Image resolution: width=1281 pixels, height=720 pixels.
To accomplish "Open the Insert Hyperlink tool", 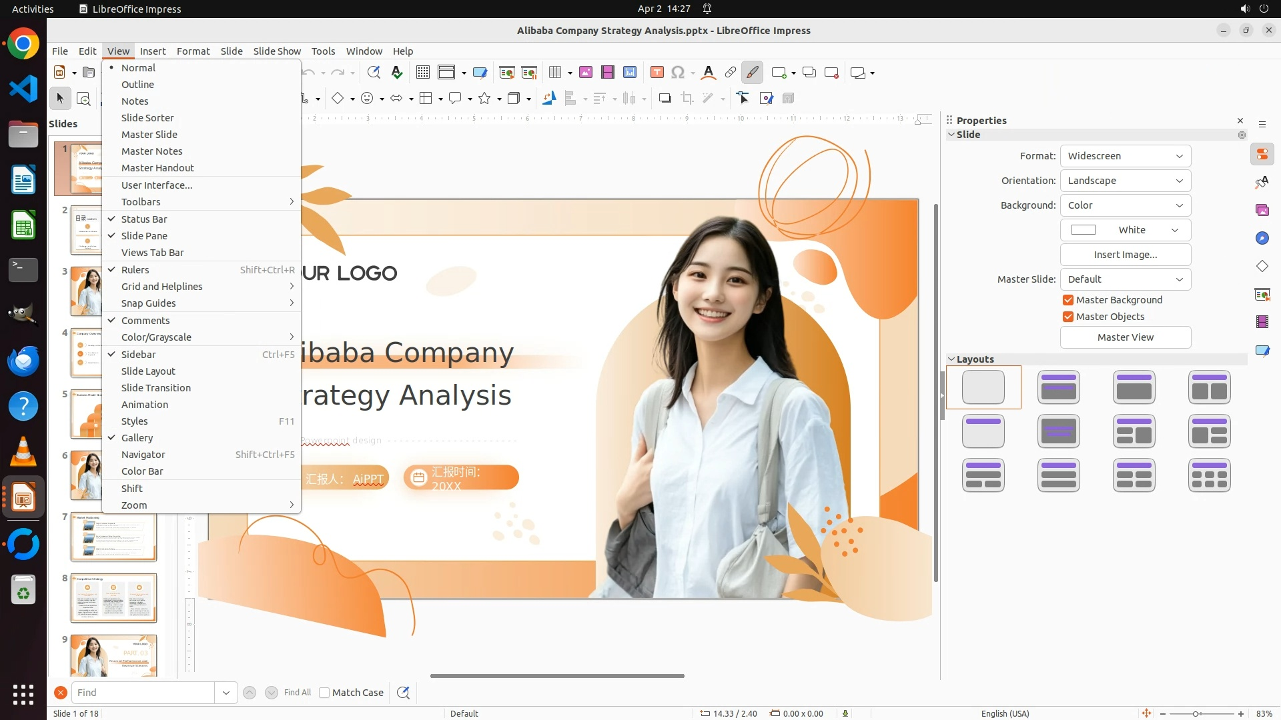I will click(x=730, y=73).
